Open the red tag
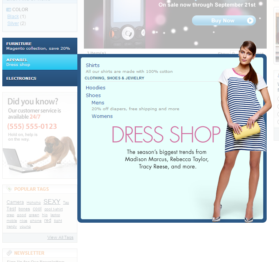The height and width of the screenshot is (262, 279). pyautogui.click(x=48, y=220)
